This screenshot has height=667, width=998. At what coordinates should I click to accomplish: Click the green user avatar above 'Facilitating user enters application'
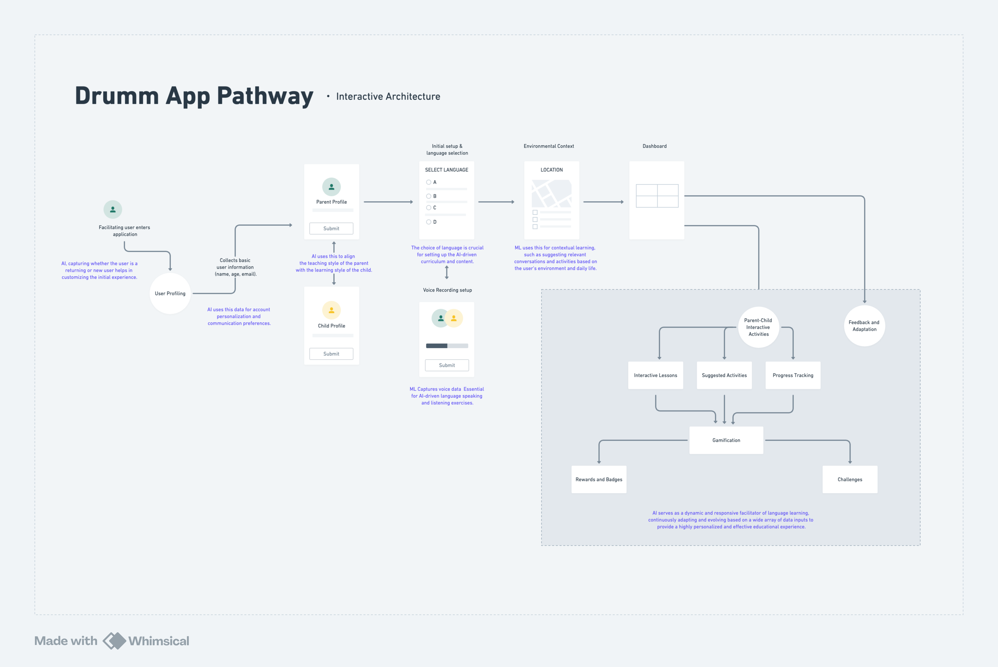[113, 209]
